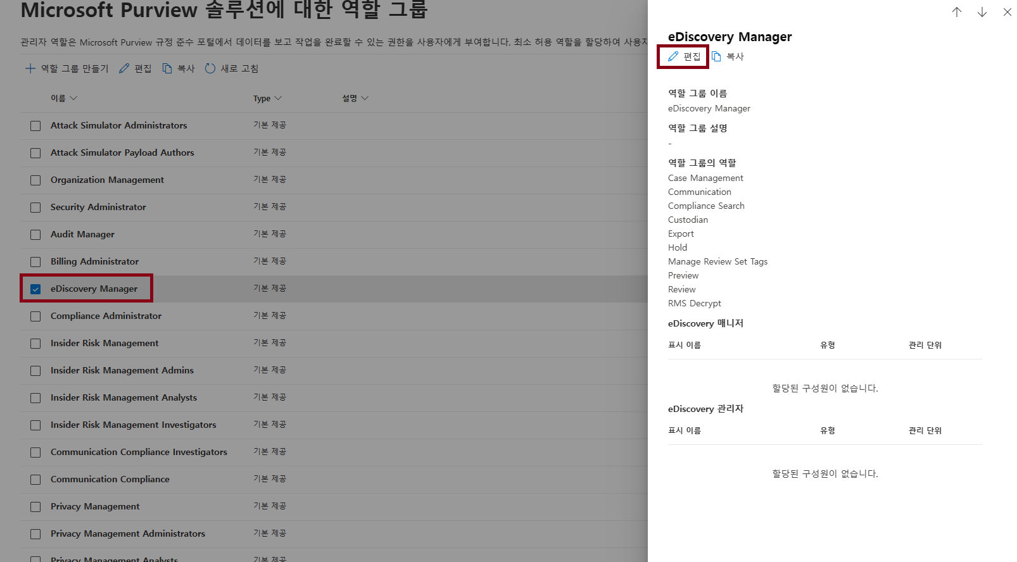1017x562 pixels.
Task: Check the Privacy Management checkbox
Action: 35,507
